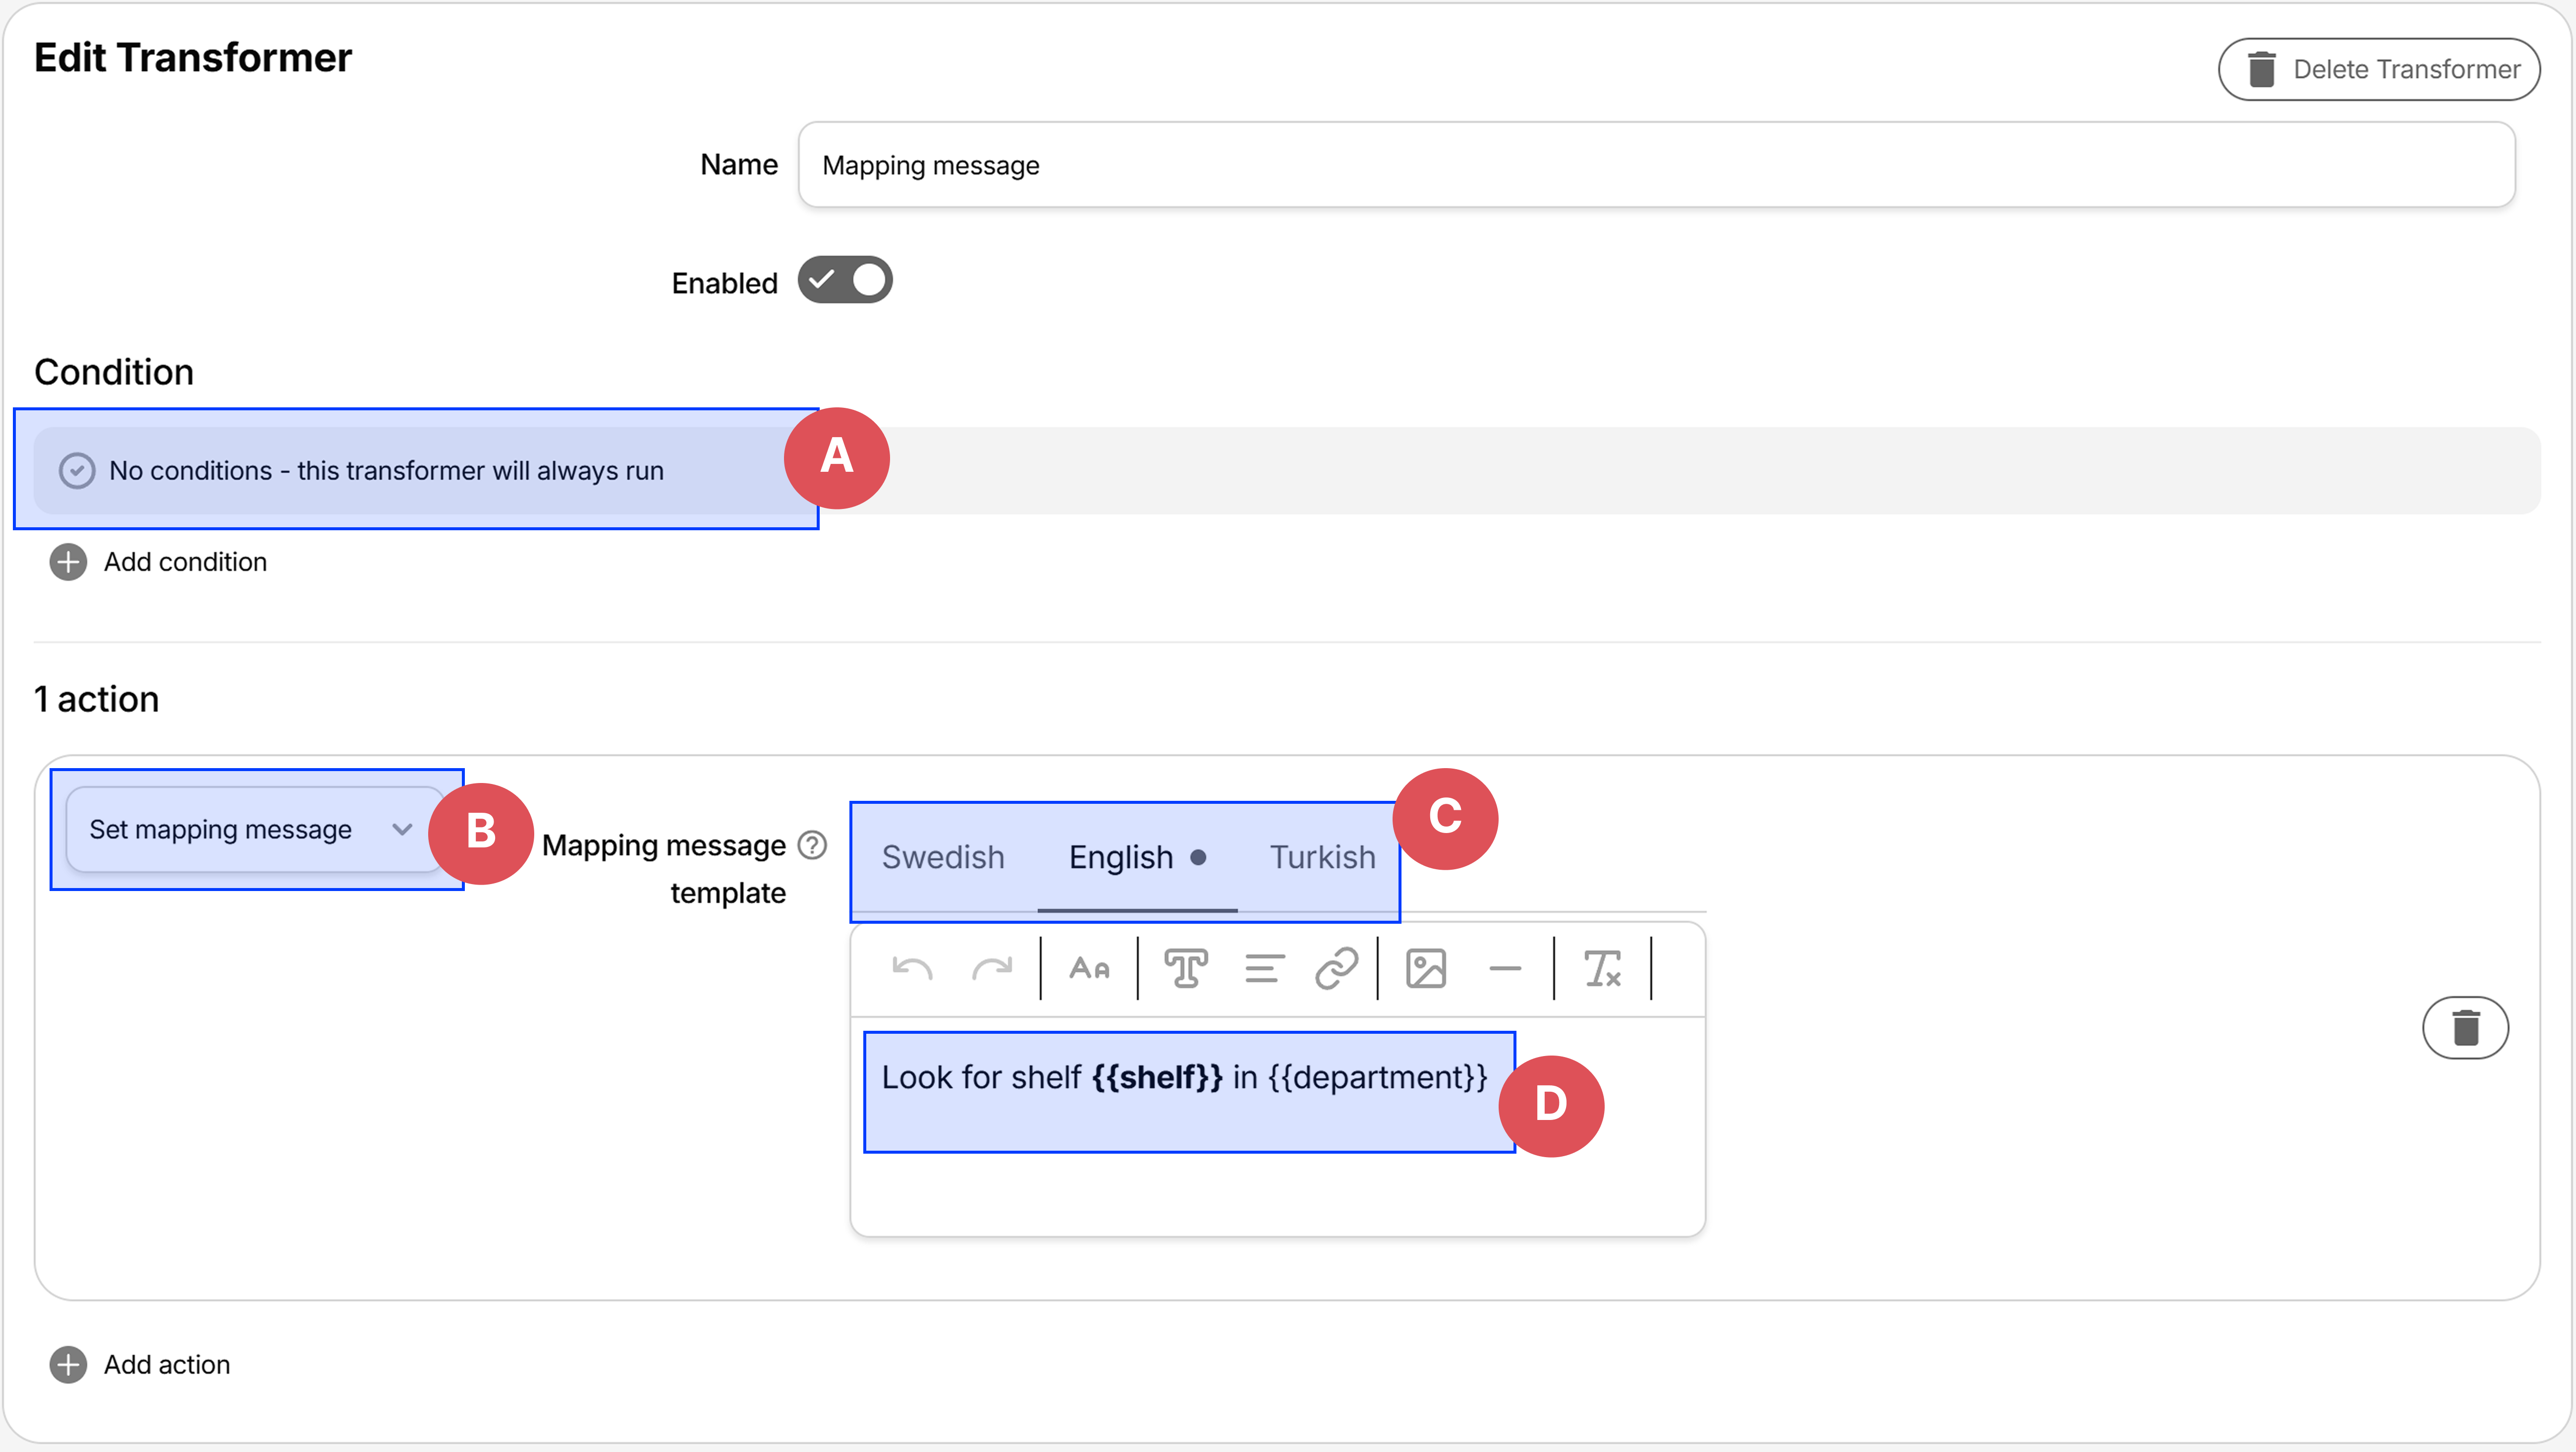Insert a horizontal rule in the template
This screenshot has height=1452, width=2576.
[1505, 967]
